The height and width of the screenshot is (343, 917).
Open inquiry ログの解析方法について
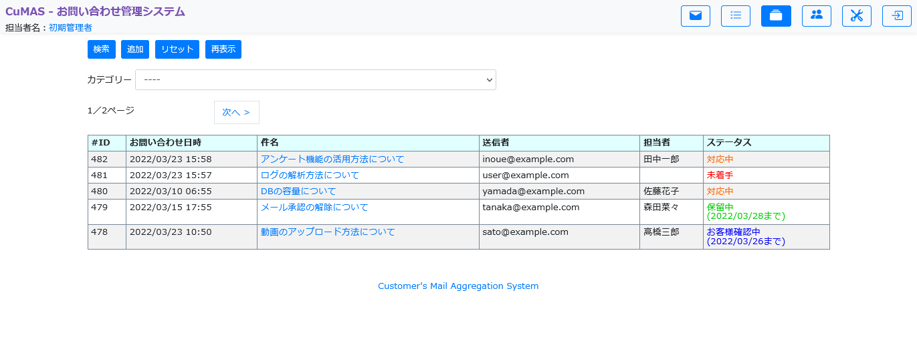[x=310, y=176]
